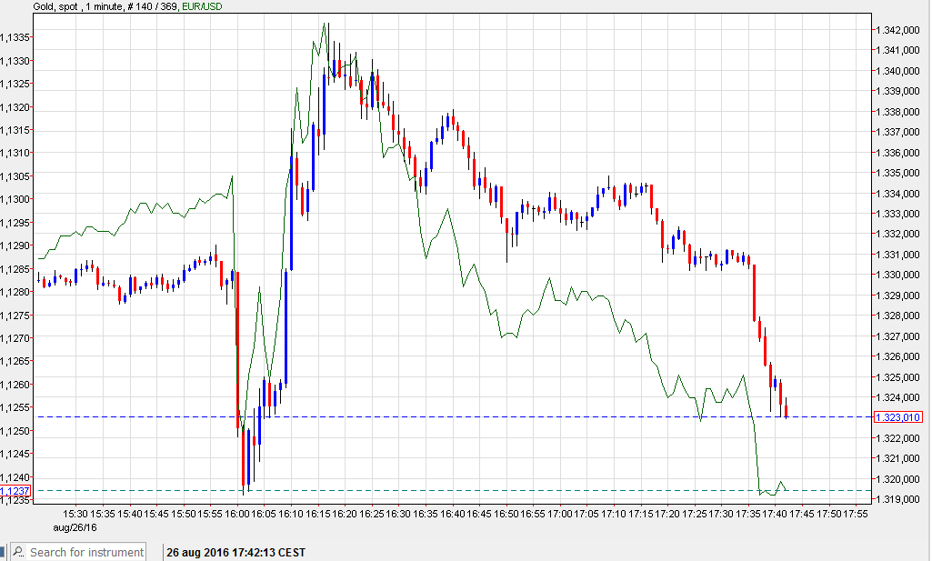Click the 16:00 time axis marker
932x561 pixels.
tap(237, 514)
